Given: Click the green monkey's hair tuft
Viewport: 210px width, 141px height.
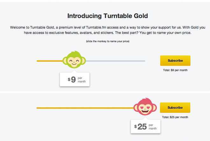Looking at the screenshot, I should click(x=76, y=52).
